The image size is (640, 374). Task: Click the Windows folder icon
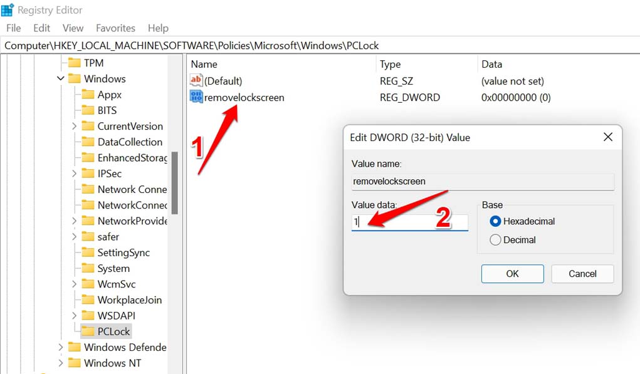pos(75,79)
